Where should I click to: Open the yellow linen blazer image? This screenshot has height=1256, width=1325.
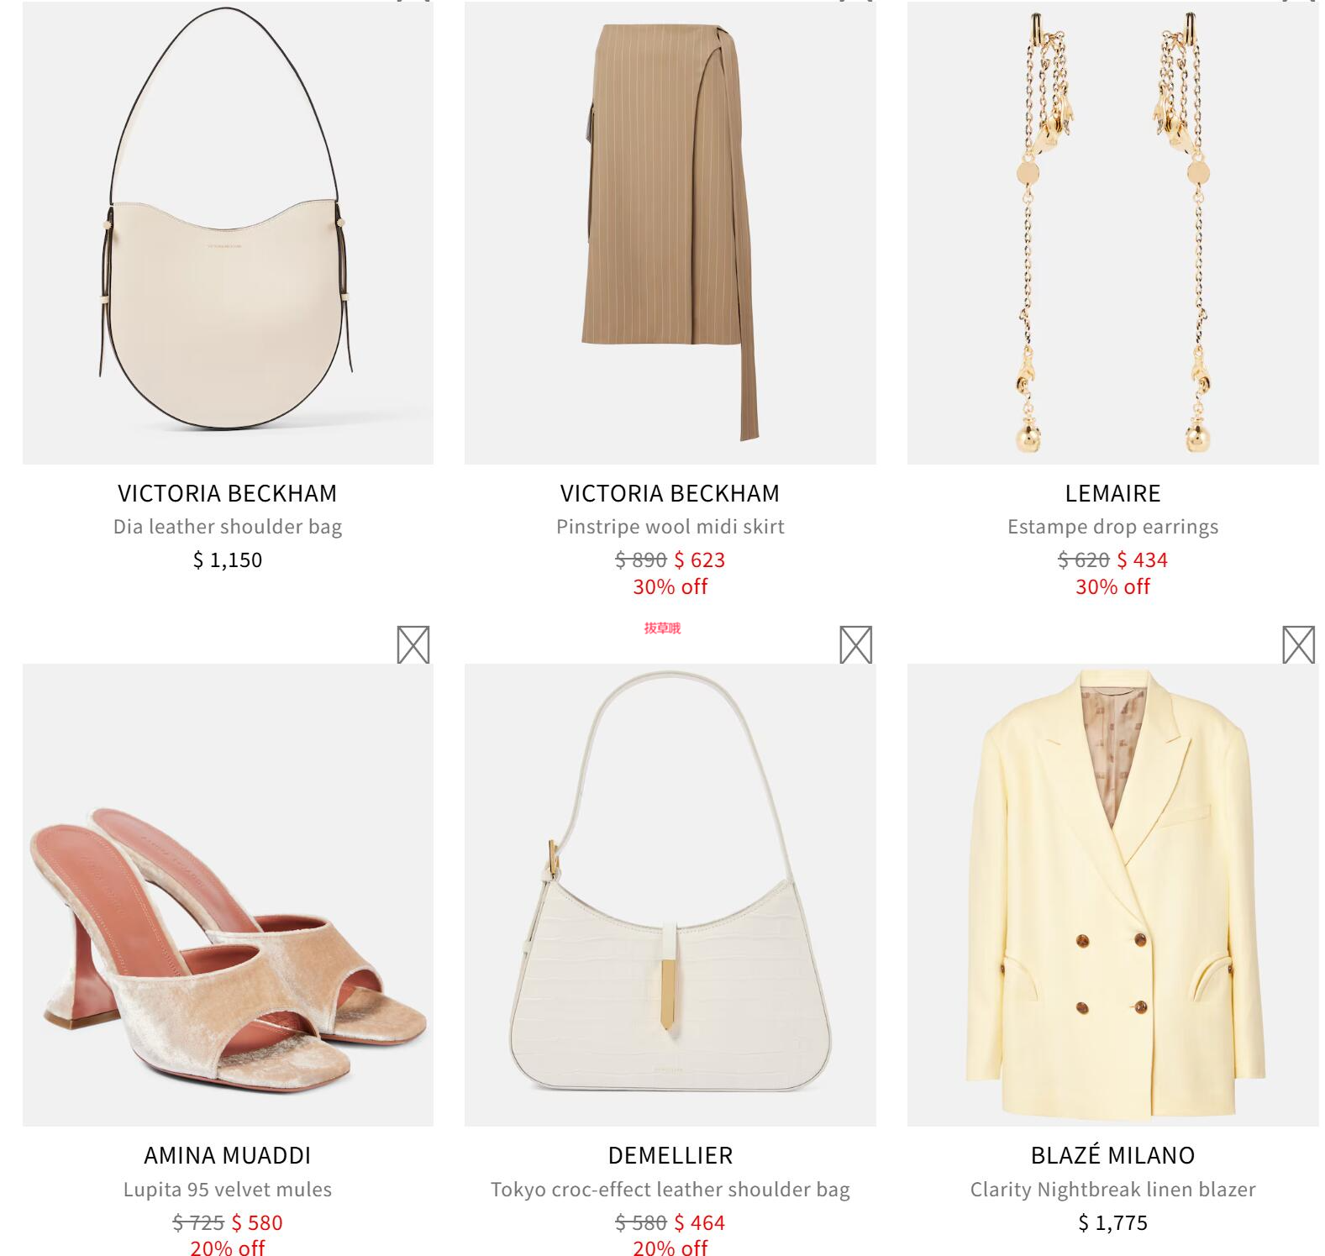pyautogui.click(x=1113, y=895)
